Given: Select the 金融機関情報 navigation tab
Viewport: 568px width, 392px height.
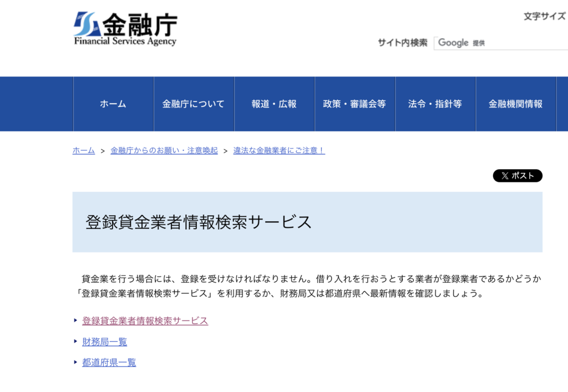Looking at the screenshot, I should tap(516, 104).
